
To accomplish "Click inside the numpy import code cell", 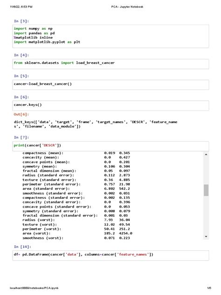I will tap(110, 36).
